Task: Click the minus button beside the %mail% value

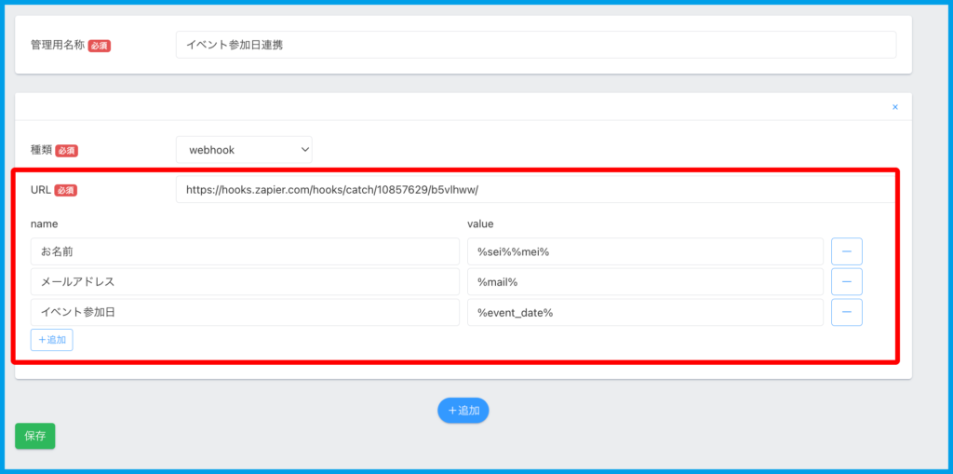Action: pos(846,281)
